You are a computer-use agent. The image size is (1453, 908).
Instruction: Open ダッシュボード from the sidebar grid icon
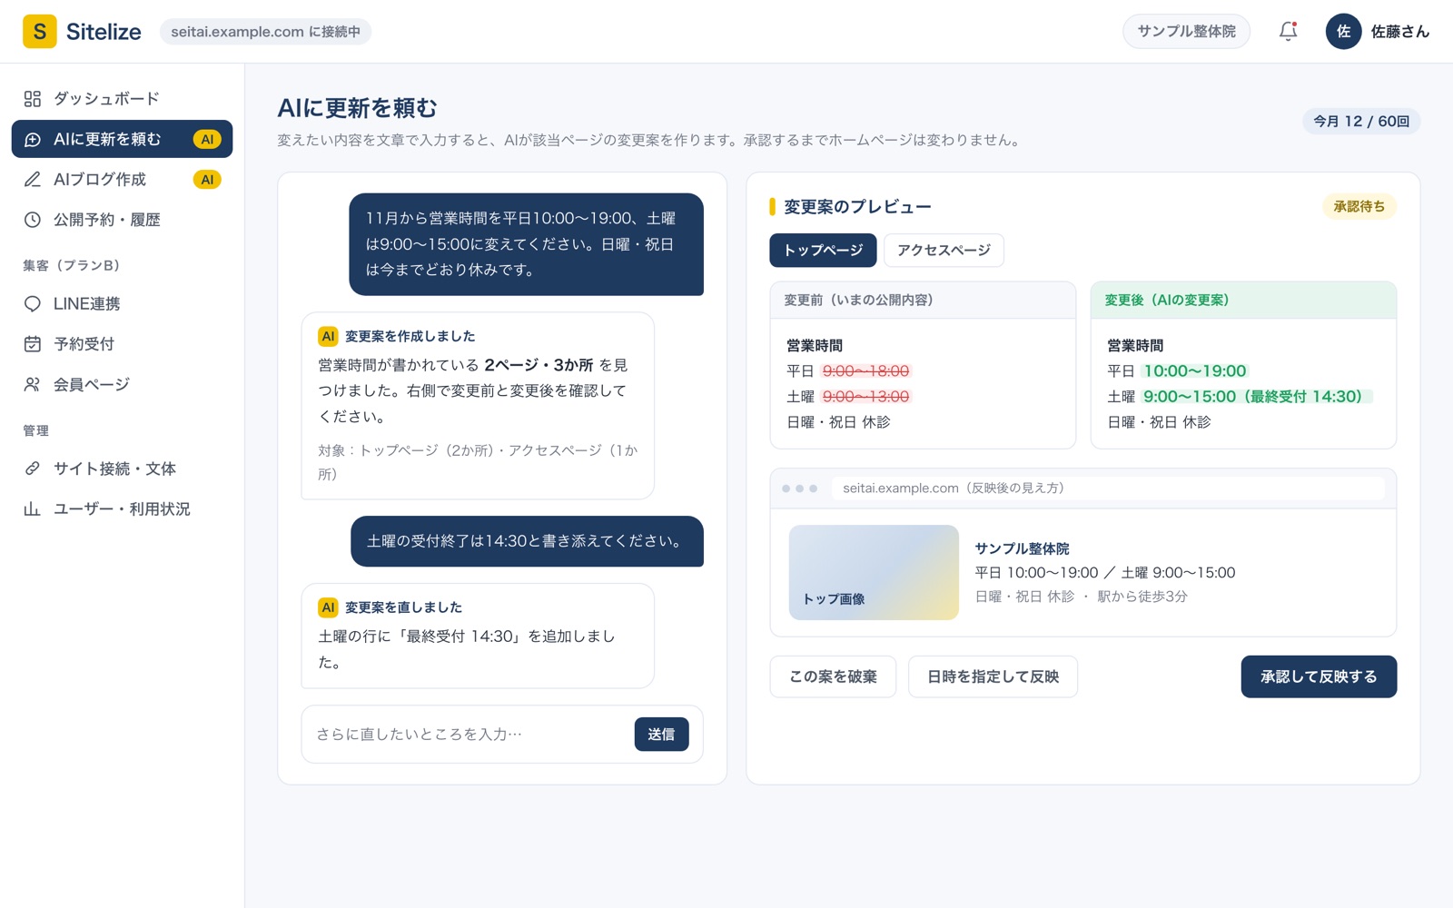click(x=33, y=99)
